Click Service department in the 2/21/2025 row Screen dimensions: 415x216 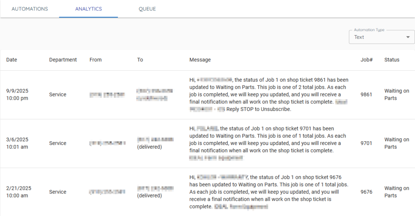(x=58, y=192)
